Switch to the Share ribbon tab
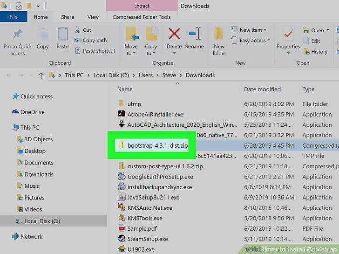Image resolution: width=339 pixels, height=254 pixels. coord(68,17)
